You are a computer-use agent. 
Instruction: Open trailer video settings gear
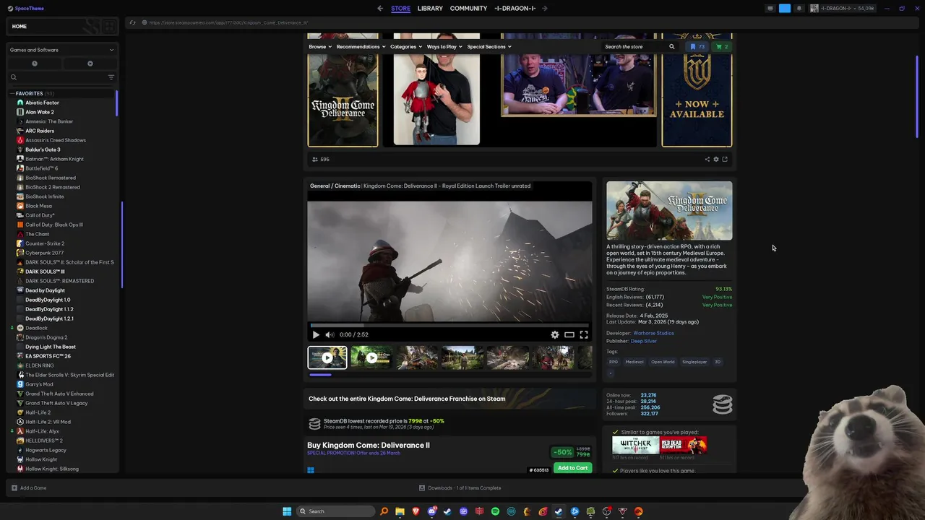point(555,334)
